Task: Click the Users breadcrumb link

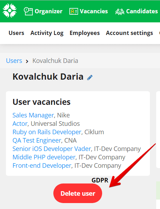Action: click(14, 61)
